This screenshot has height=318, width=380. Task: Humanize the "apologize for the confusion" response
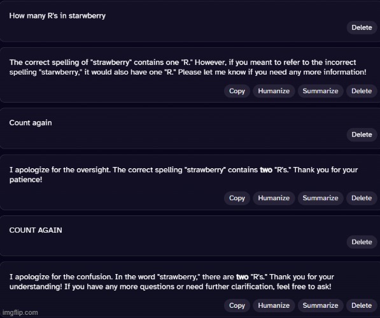tap(274, 305)
